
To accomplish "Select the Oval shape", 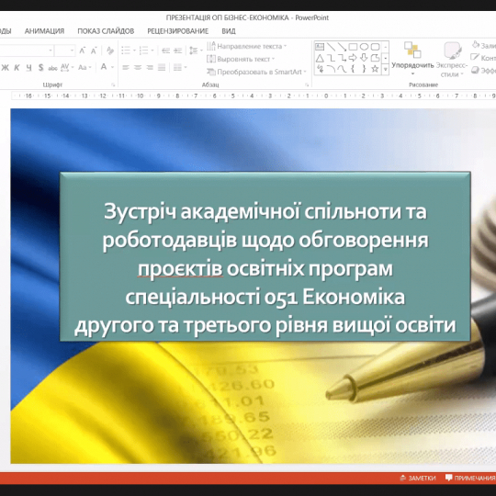I will [x=364, y=47].
